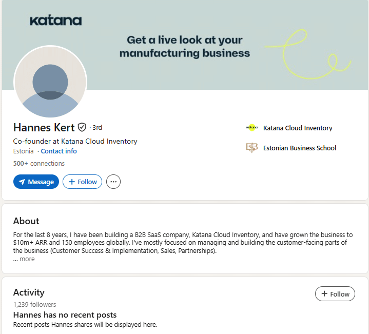The image size is (369, 334).
Task: Open the three-dot More actions menu
Action: coord(113,182)
